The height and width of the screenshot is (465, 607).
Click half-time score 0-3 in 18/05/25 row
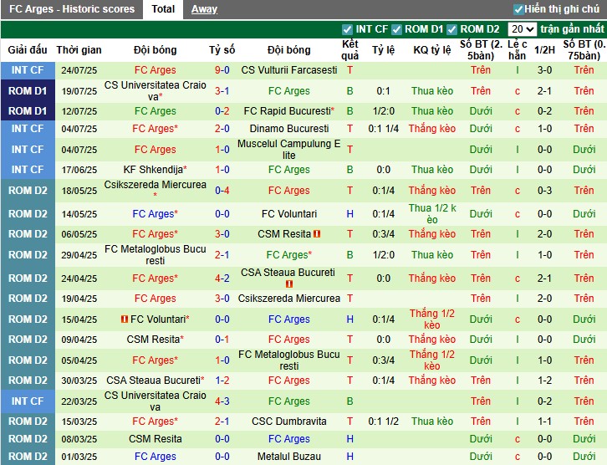[544, 191]
